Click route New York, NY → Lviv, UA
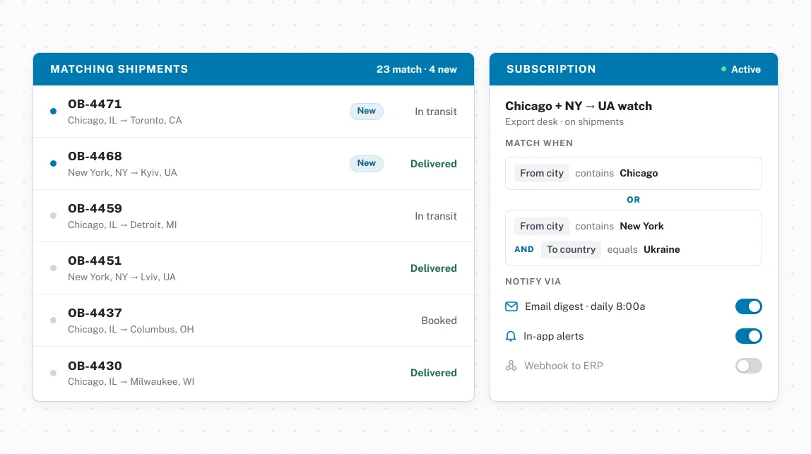 tap(122, 277)
